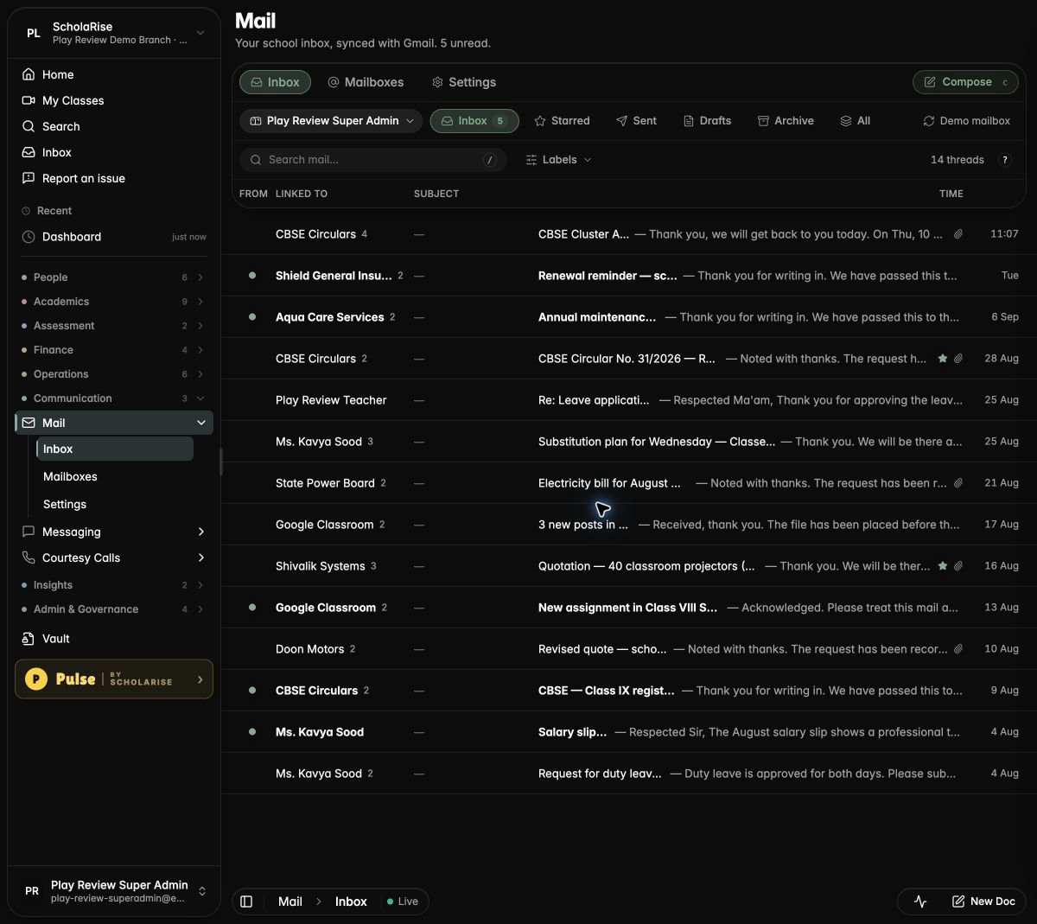Expand the Academics group
Image resolution: width=1037 pixels, height=924 pixels.
pyautogui.click(x=113, y=302)
